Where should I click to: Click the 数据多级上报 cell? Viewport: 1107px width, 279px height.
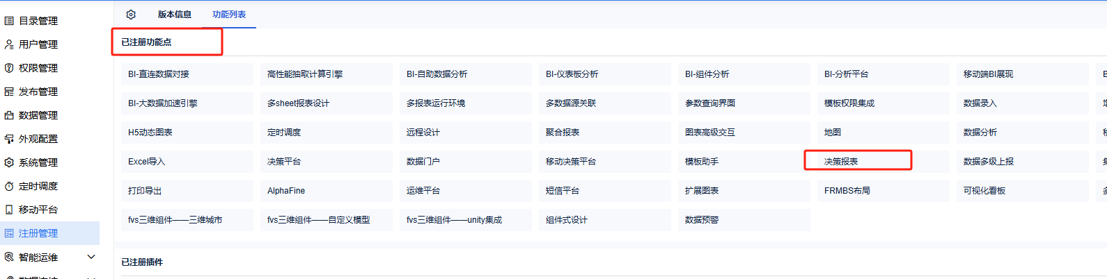[1023, 162]
